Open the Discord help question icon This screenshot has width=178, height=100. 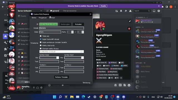[x=159, y=11]
